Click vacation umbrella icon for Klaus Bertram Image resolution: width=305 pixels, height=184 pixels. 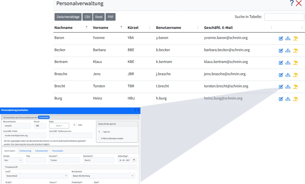point(295,62)
